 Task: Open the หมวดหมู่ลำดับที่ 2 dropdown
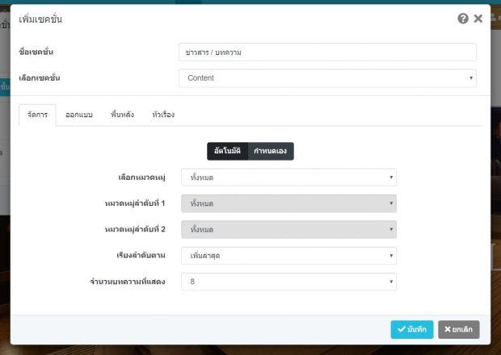[288, 230]
